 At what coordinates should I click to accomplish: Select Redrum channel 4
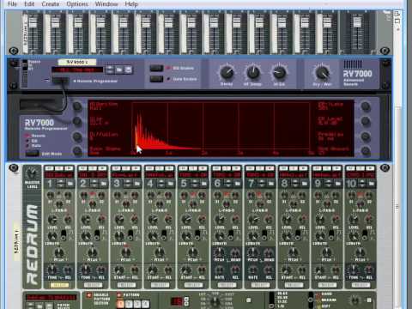point(160,285)
